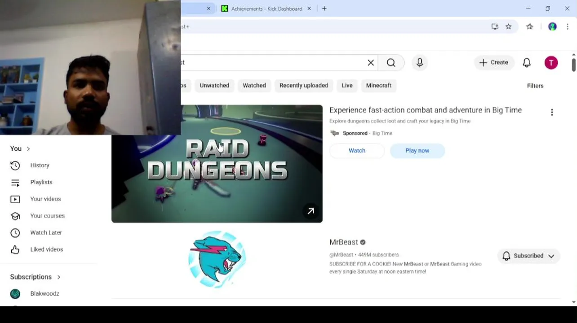Open a new browser tab
Image resolution: width=577 pixels, height=323 pixels.
pyautogui.click(x=324, y=9)
